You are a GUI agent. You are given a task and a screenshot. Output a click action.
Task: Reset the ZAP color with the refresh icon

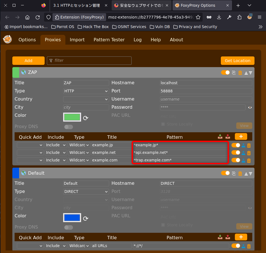(x=86, y=118)
